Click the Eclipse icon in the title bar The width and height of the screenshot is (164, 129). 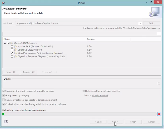coord(3,3)
